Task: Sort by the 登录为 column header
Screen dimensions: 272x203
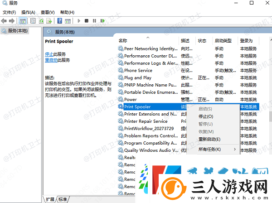Action: [246, 41]
